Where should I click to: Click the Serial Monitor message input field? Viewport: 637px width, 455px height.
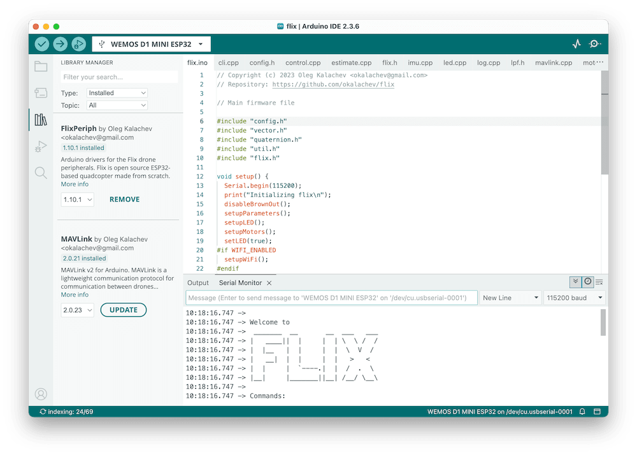coord(331,296)
